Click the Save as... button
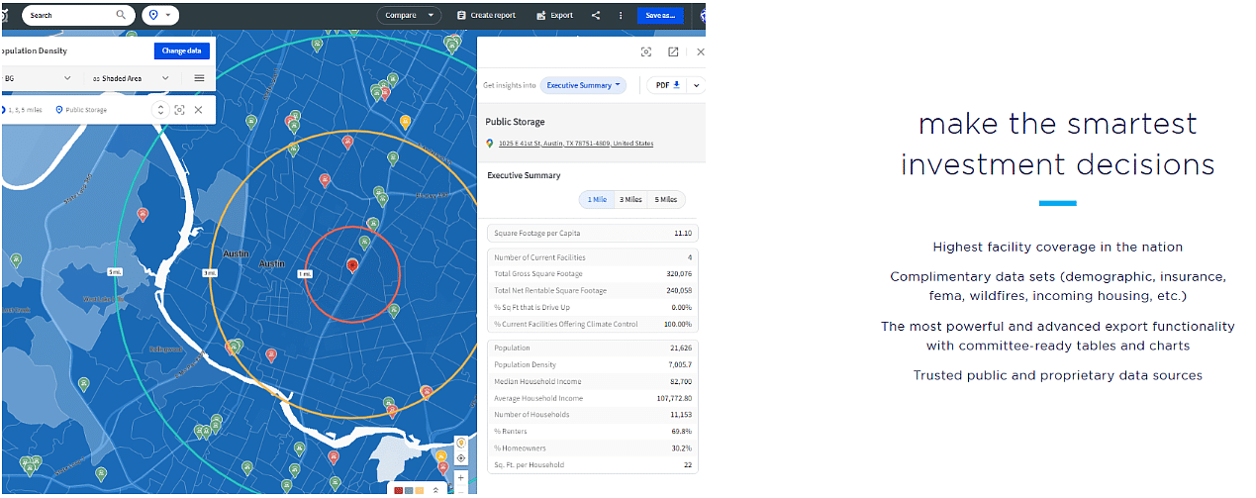The image size is (1256, 498). pyautogui.click(x=660, y=15)
